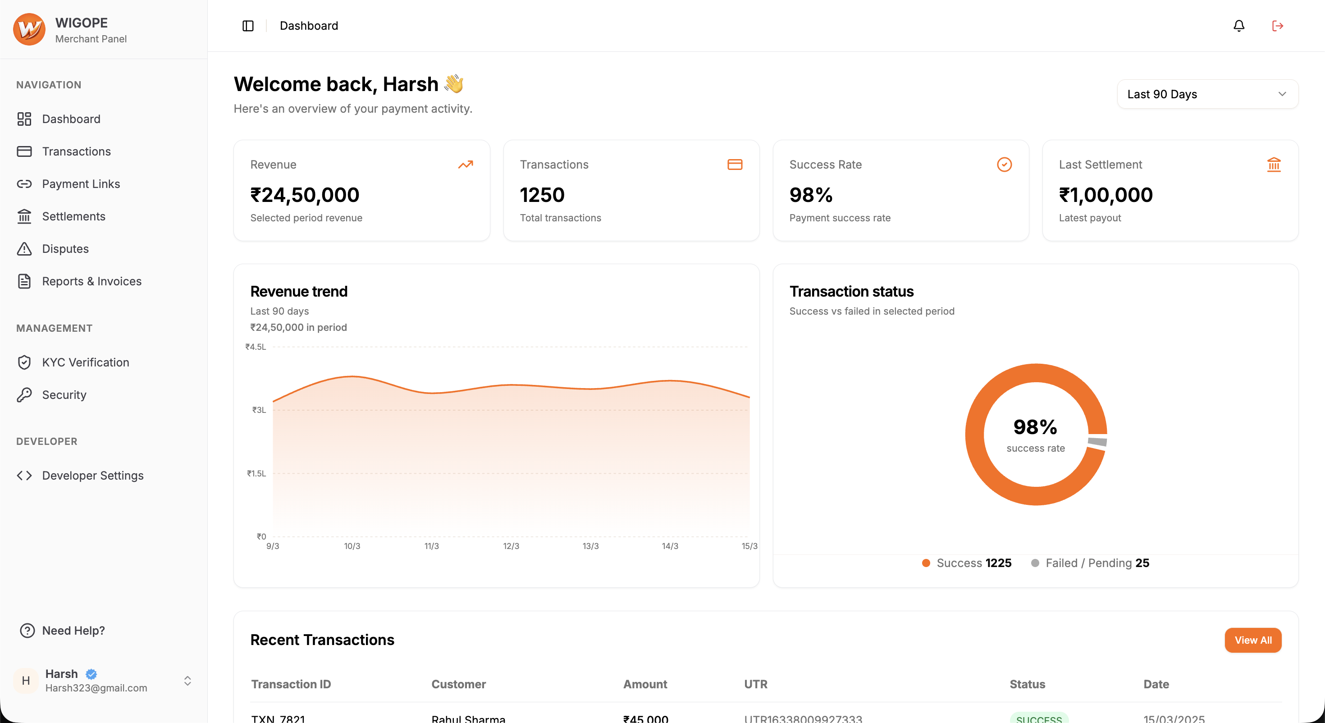Click the Developer Settings code brackets icon
The height and width of the screenshot is (723, 1325).
pyautogui.click(x=24, y=476)
